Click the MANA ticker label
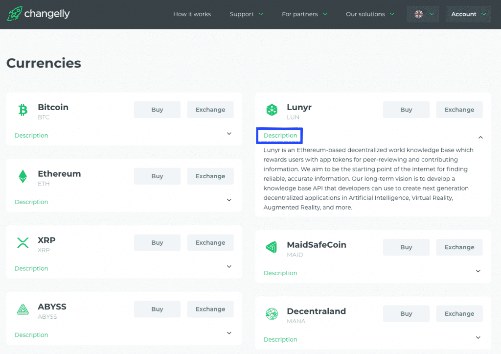Image resolution: width=501 pixels, height=354 pixels. (296, 321)
